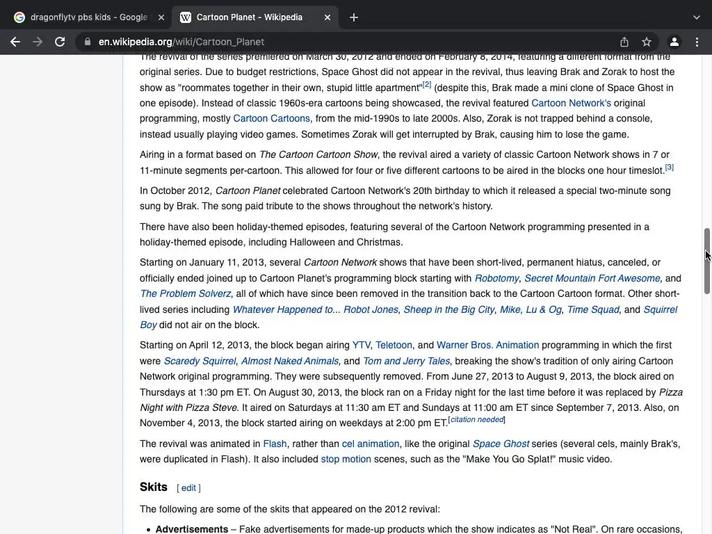Click the Google favicon on first tab
The height and width of the screenshot is (534, 712).
pos(19,17)
